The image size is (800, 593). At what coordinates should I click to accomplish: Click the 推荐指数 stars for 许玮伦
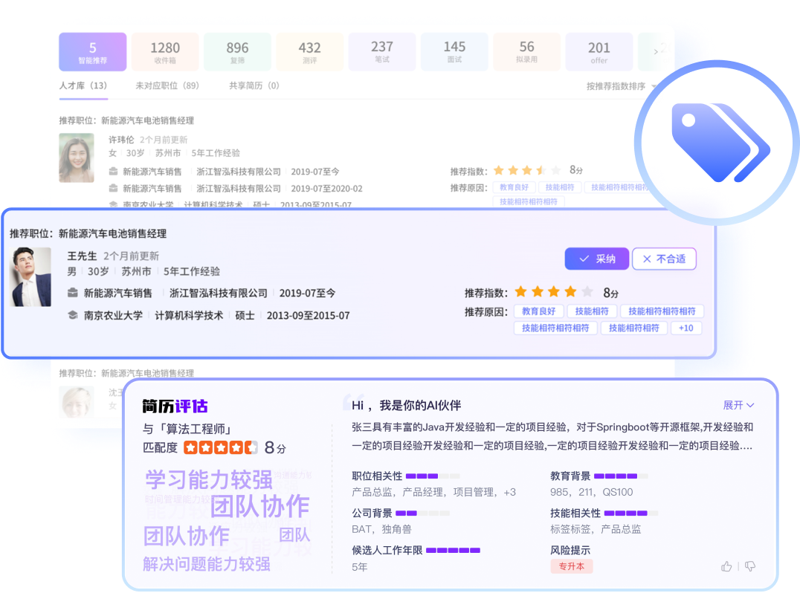tap(527, 169)
